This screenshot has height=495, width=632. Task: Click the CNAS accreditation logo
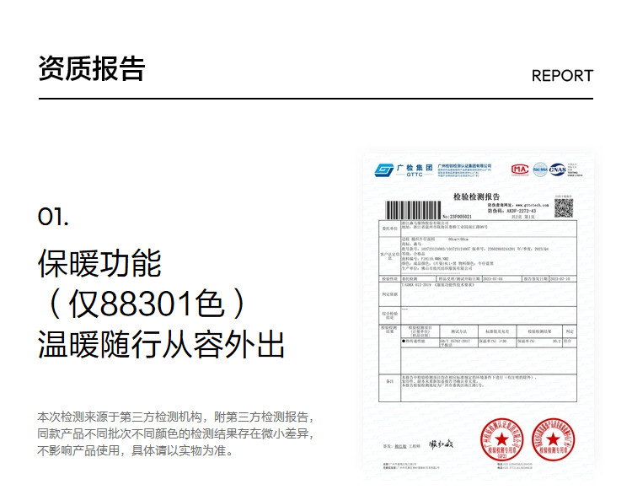coord(558,169)
